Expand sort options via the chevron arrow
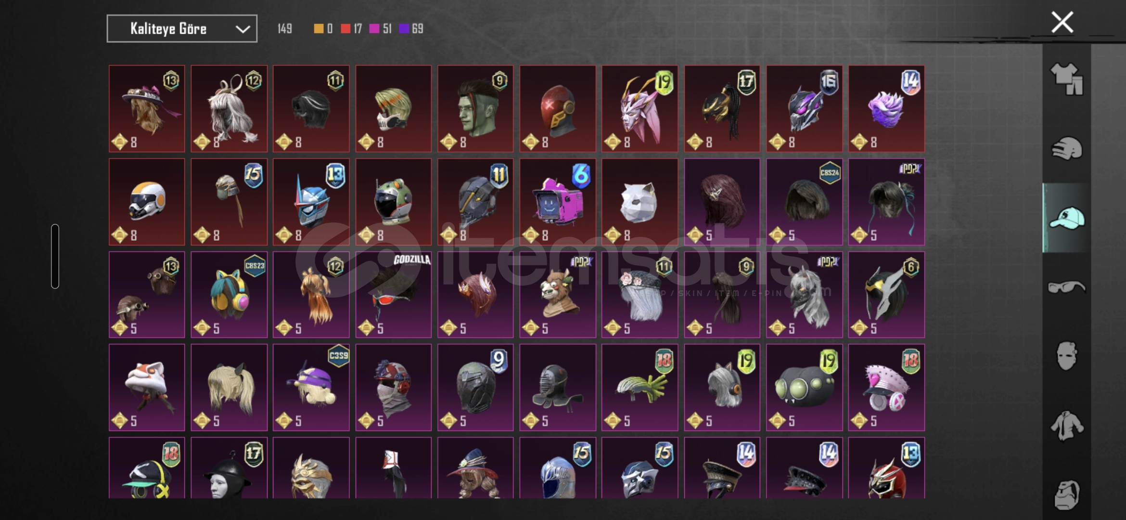Image resolution: width=1126 pixels, height=520 pixels. point(243,29)
